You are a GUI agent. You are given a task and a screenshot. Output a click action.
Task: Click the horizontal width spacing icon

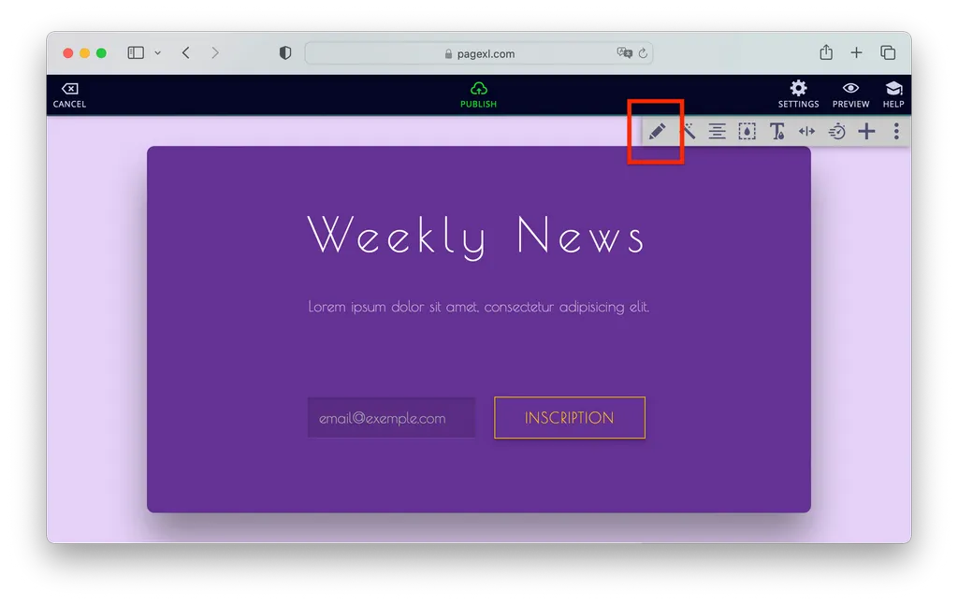(807, 131)
